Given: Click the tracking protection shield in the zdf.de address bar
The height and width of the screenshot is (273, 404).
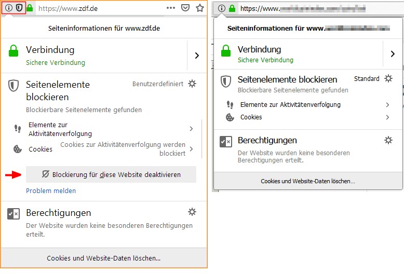Looking at the screenshot, I should (19, 8).
